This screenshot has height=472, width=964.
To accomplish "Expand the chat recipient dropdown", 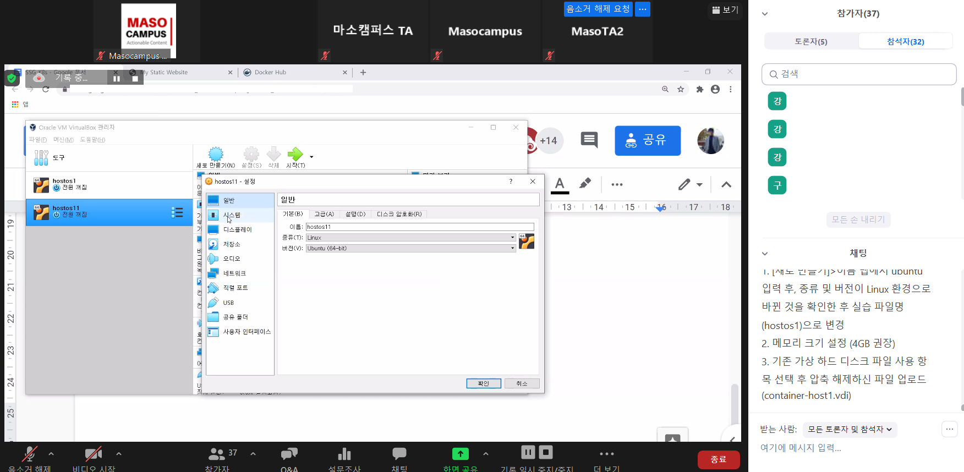I will [x=850, y=429].
